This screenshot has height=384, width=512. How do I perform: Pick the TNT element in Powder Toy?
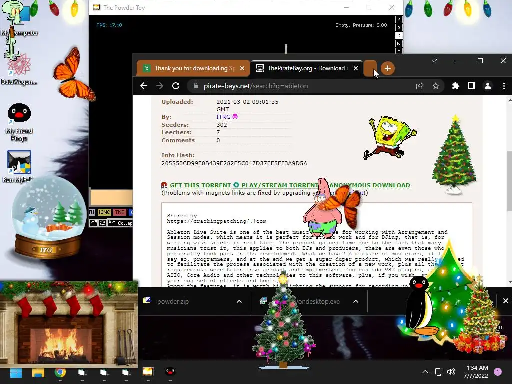(x=120, y=212)
